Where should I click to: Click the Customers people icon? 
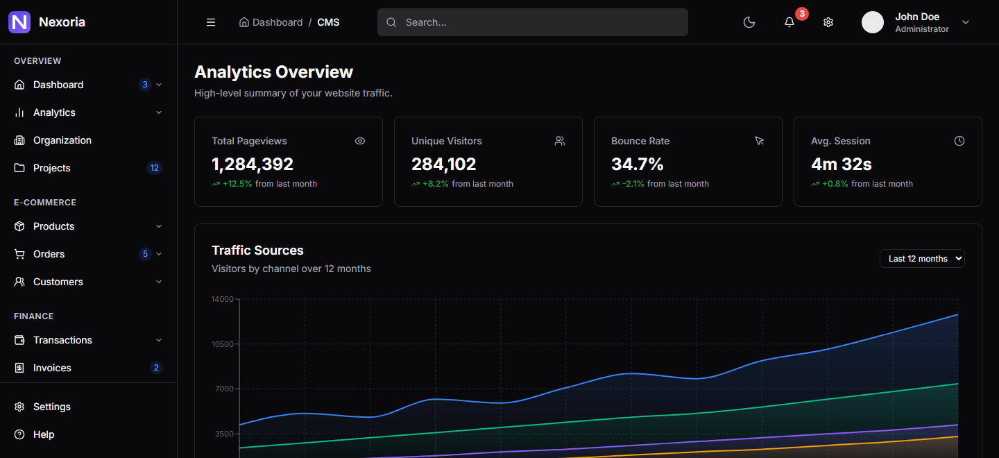pos(19,282)
